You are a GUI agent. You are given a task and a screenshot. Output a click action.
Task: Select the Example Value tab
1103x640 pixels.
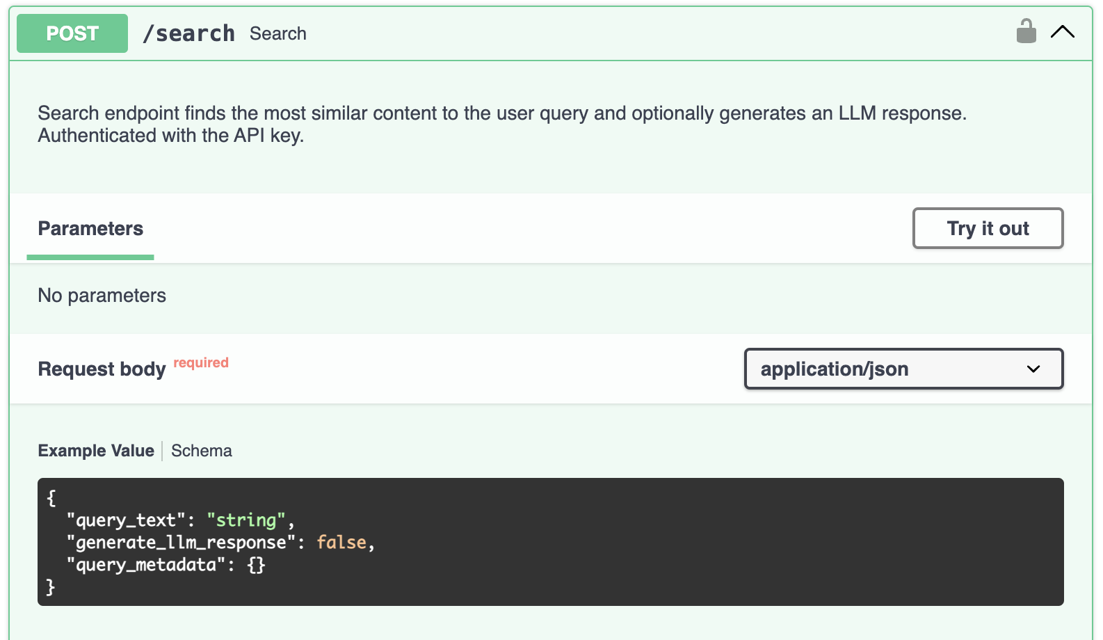96,451
